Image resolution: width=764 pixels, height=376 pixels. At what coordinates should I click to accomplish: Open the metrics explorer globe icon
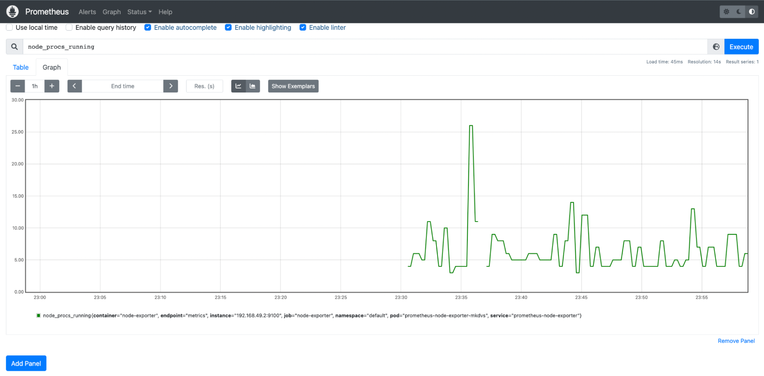click(715, 46)
